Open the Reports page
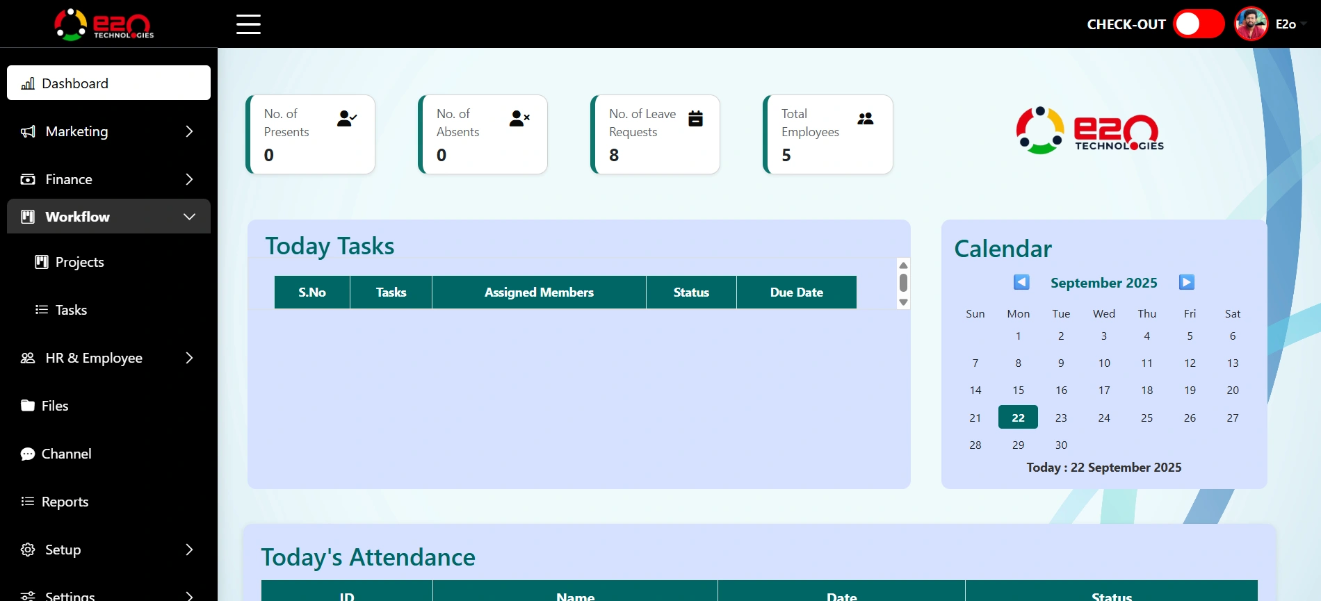This screenshot has width=1321, height=601. tap(65, 502)
